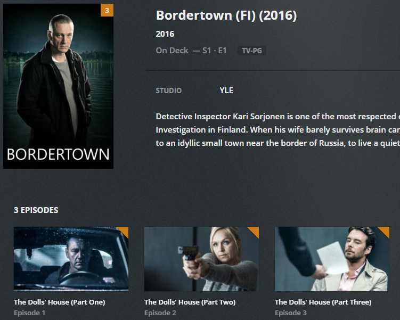Open the Bordertown poster image
400x320 pixels.
point(58,86)
